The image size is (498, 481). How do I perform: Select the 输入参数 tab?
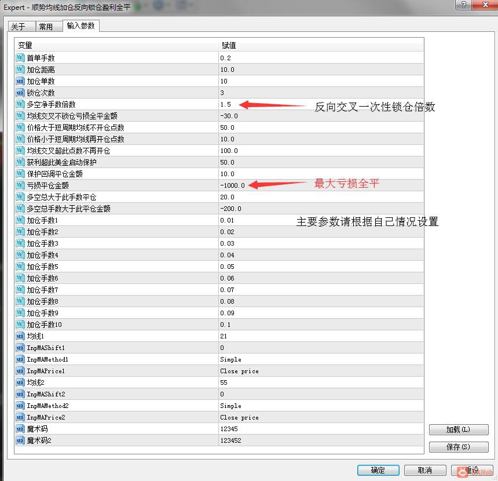81,25
